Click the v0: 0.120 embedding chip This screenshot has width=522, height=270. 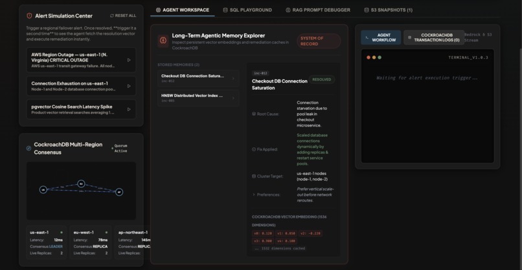[263, 233]
